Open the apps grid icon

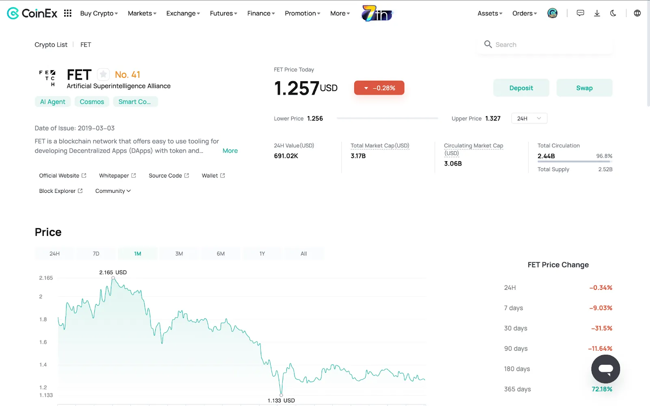[68, 13]
